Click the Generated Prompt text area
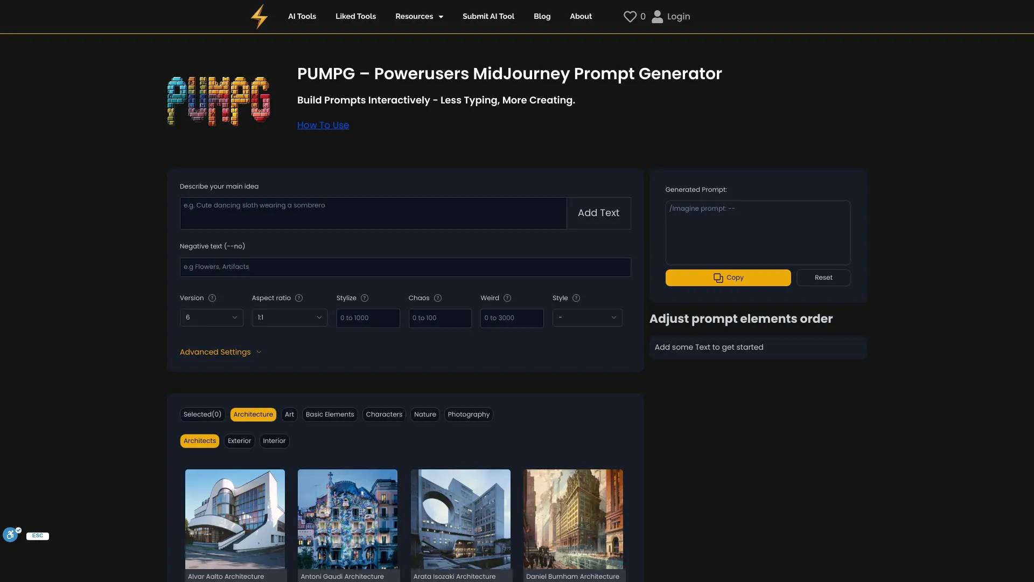The width and height of the screenshot is (1034, 582). [758, 232]
